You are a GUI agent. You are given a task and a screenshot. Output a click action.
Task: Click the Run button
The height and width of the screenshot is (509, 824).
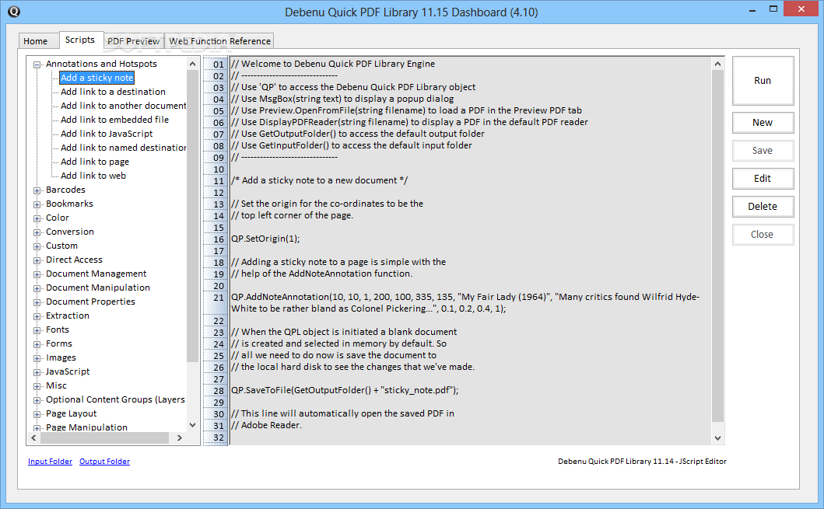point(762,80)
